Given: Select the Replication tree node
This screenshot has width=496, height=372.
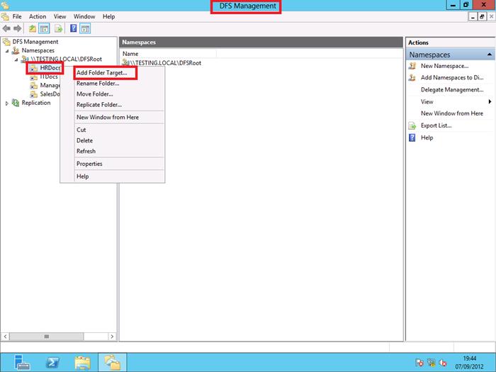Looking at the screenshot, I should click(35, 103).
